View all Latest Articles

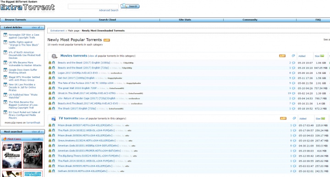point(37,27)
